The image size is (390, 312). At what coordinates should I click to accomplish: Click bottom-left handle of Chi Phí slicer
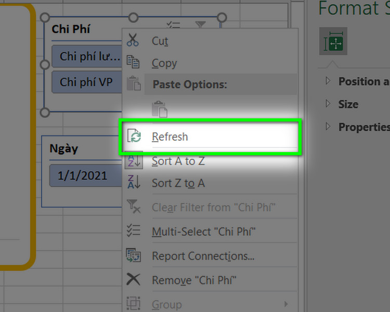pos(45,112)
